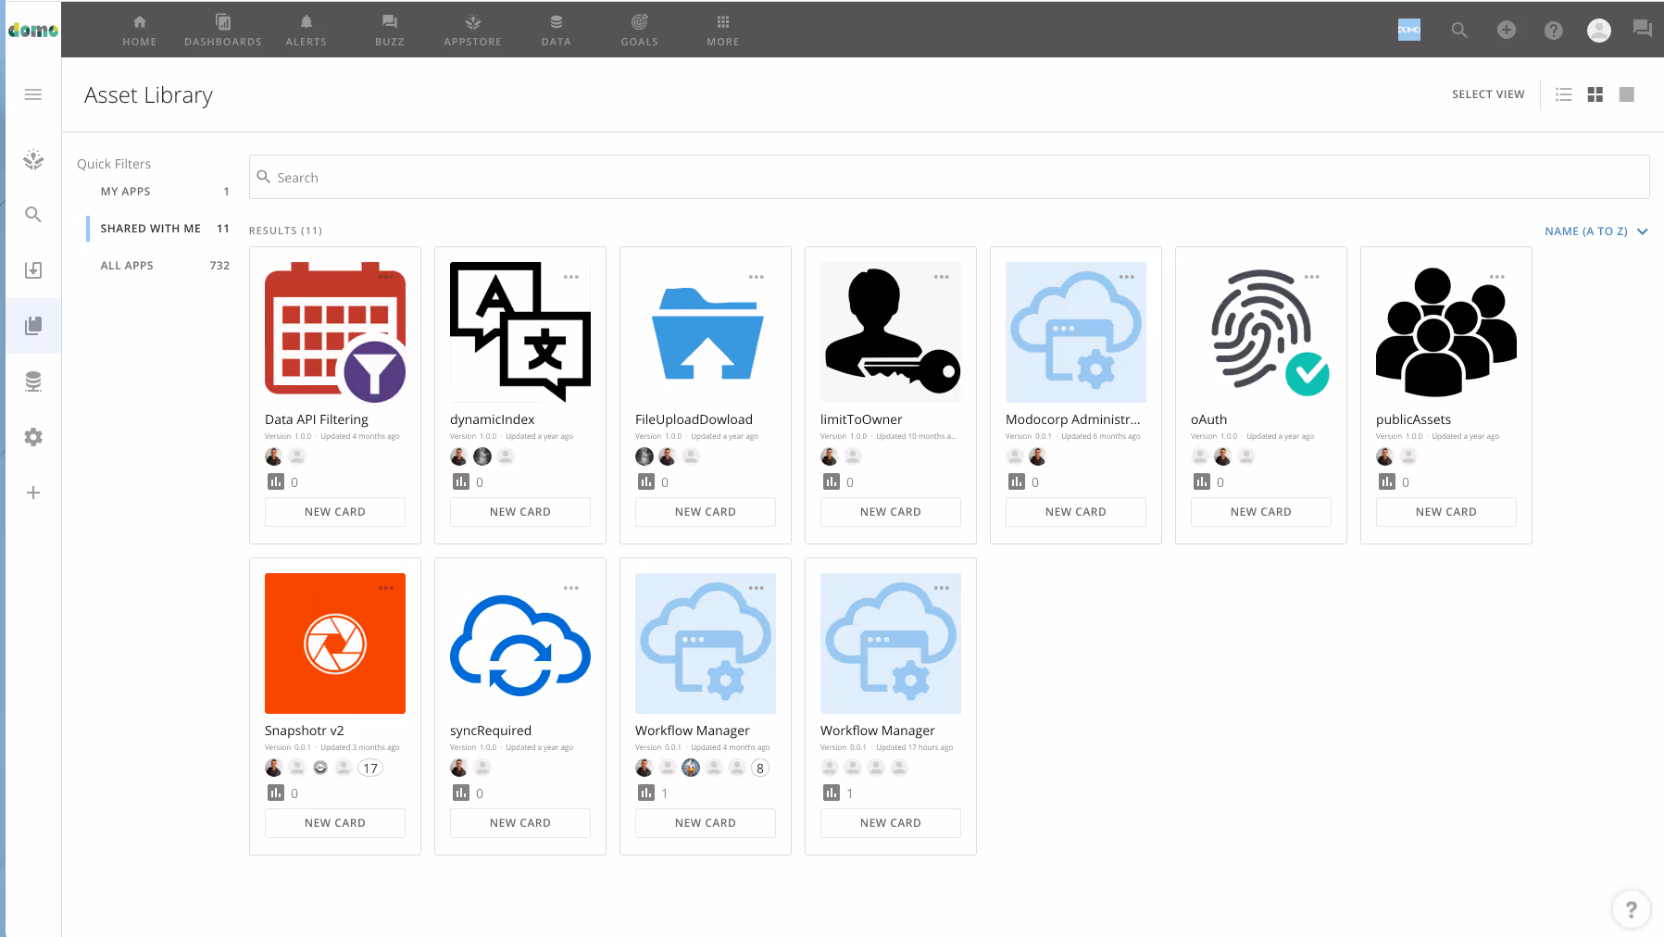The height and width of the screenshot is (937, 1664).
Task: Open options menu on syncRequired card
Action: tap(571, 588)
